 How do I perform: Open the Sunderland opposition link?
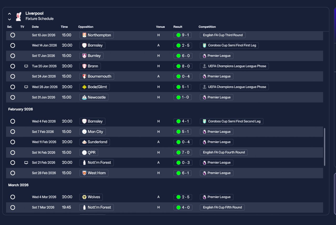point(94,142)
